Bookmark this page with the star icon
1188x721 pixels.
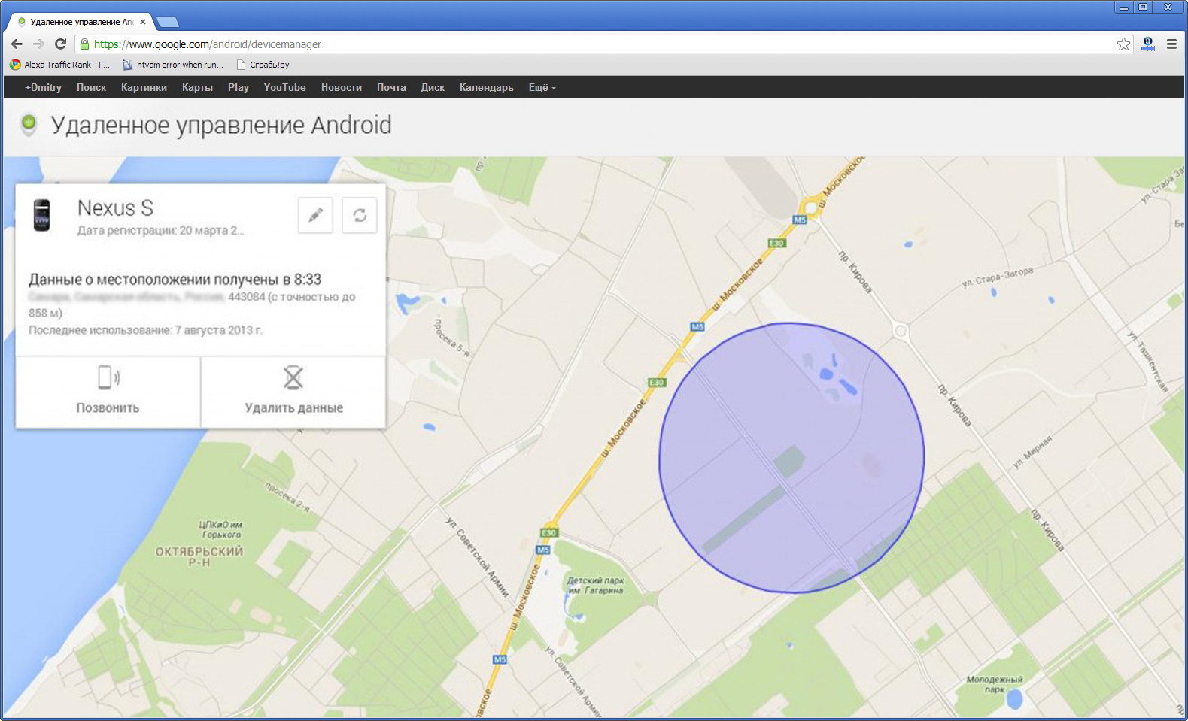pos(1123,44)
